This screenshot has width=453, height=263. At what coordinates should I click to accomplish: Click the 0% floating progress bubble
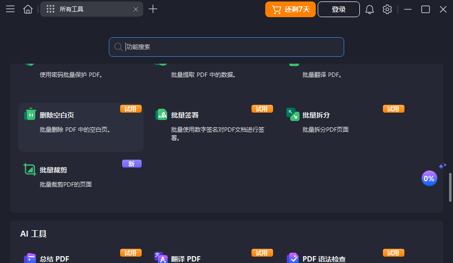point(429,178)
